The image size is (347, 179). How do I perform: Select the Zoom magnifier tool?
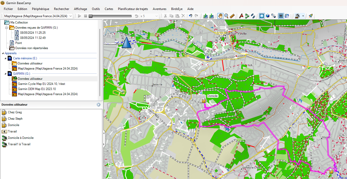[226, 16]
